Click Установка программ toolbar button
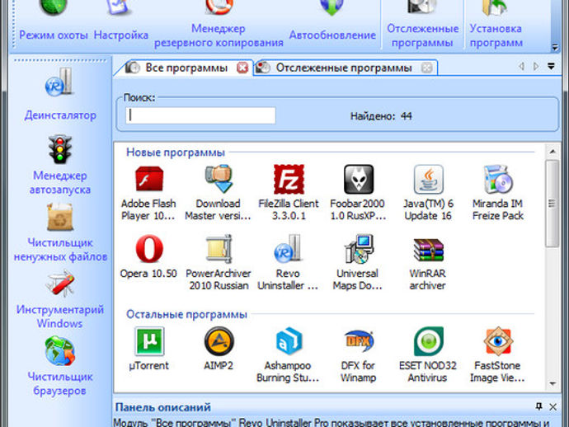Screen dimensions: 569x427 click(x=496, y=26)
